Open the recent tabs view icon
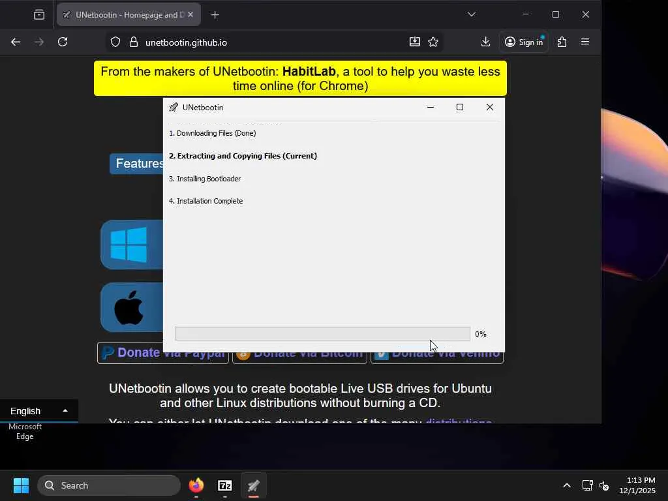 pyautogui.click(x=39, y=15)
